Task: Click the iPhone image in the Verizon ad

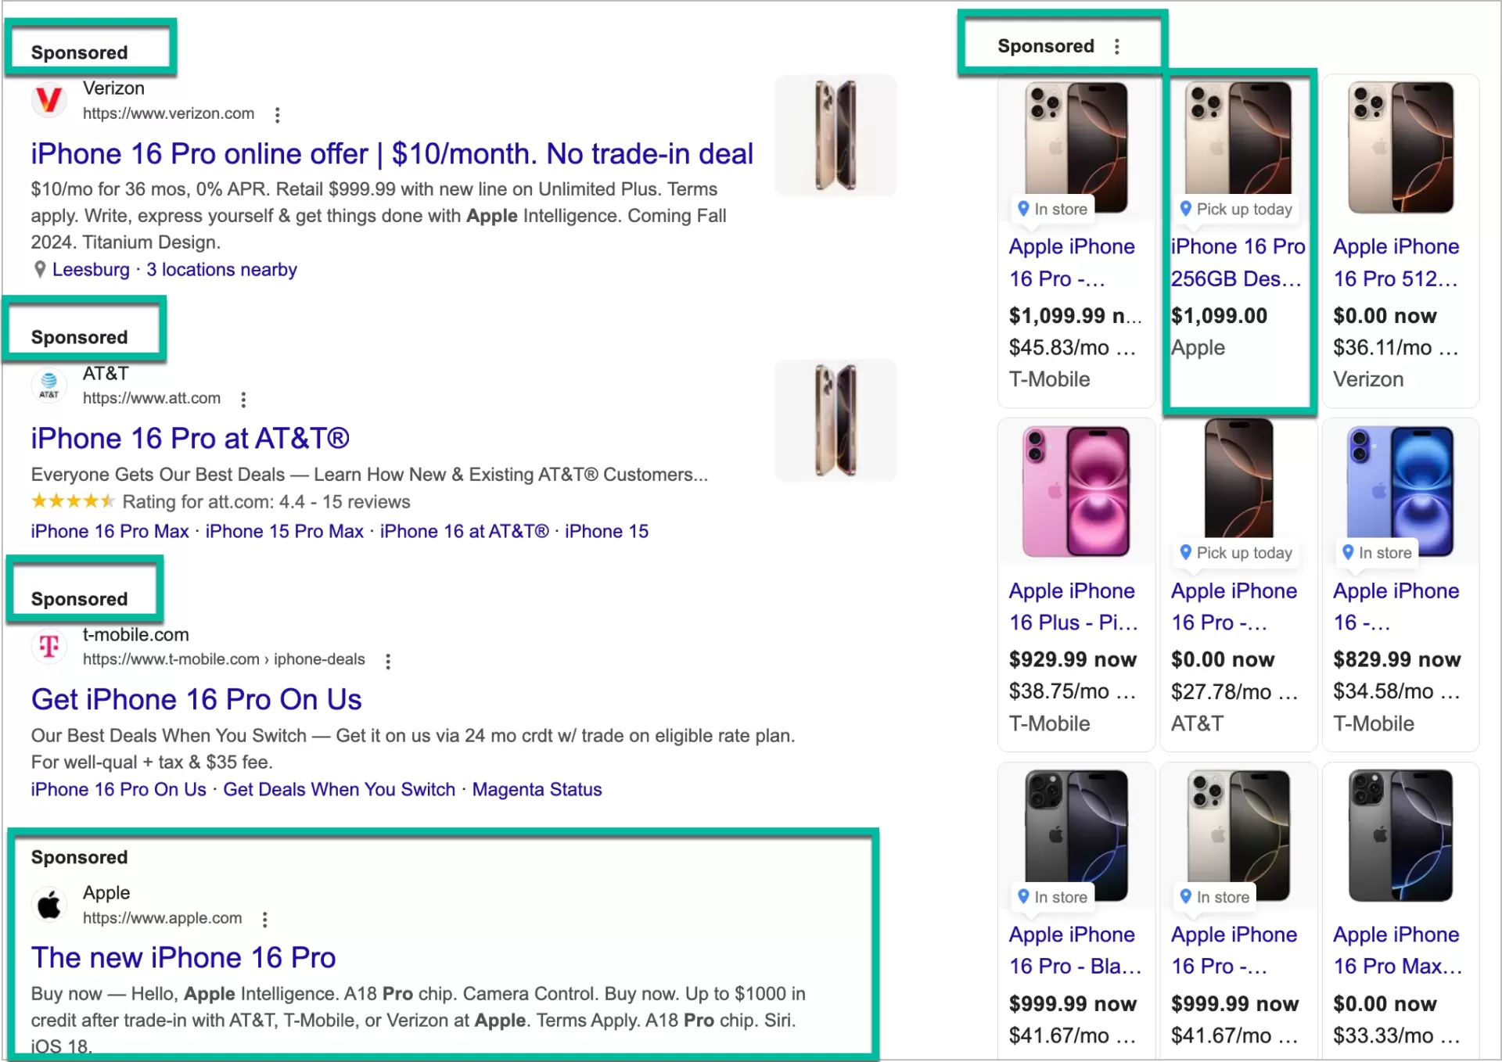Action: pos(835,135)
